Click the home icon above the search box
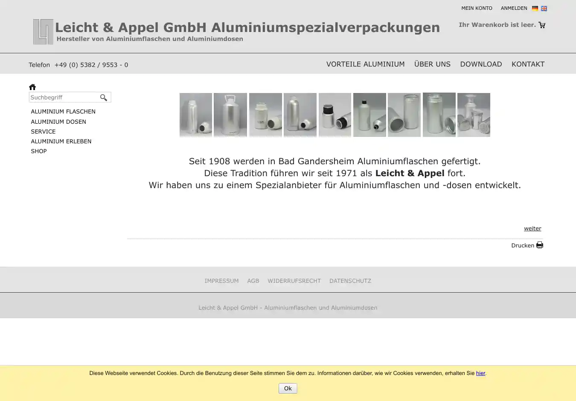 pos(32,87)
